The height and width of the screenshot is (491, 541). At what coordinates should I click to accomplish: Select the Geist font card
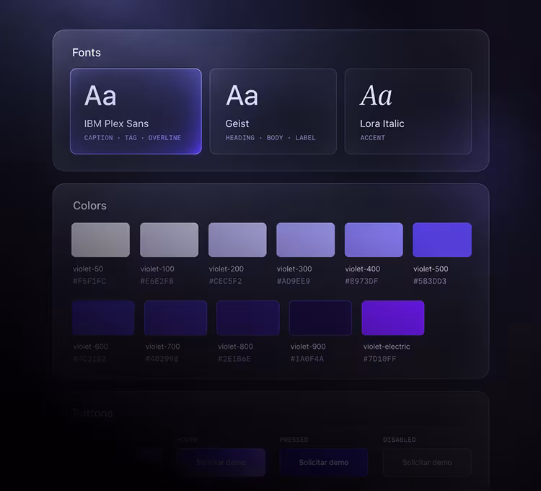point(273,111)
